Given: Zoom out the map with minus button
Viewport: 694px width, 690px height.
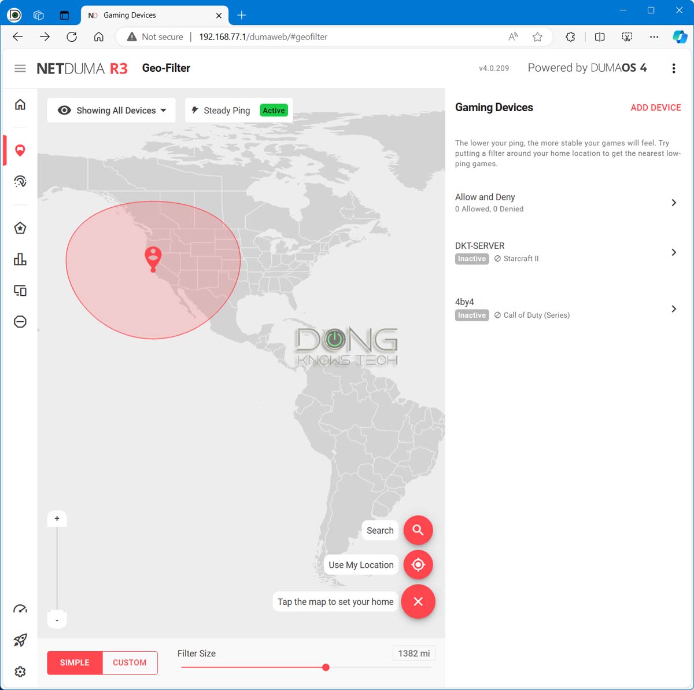Looking at the screenshot, I should tap(57, 620).
